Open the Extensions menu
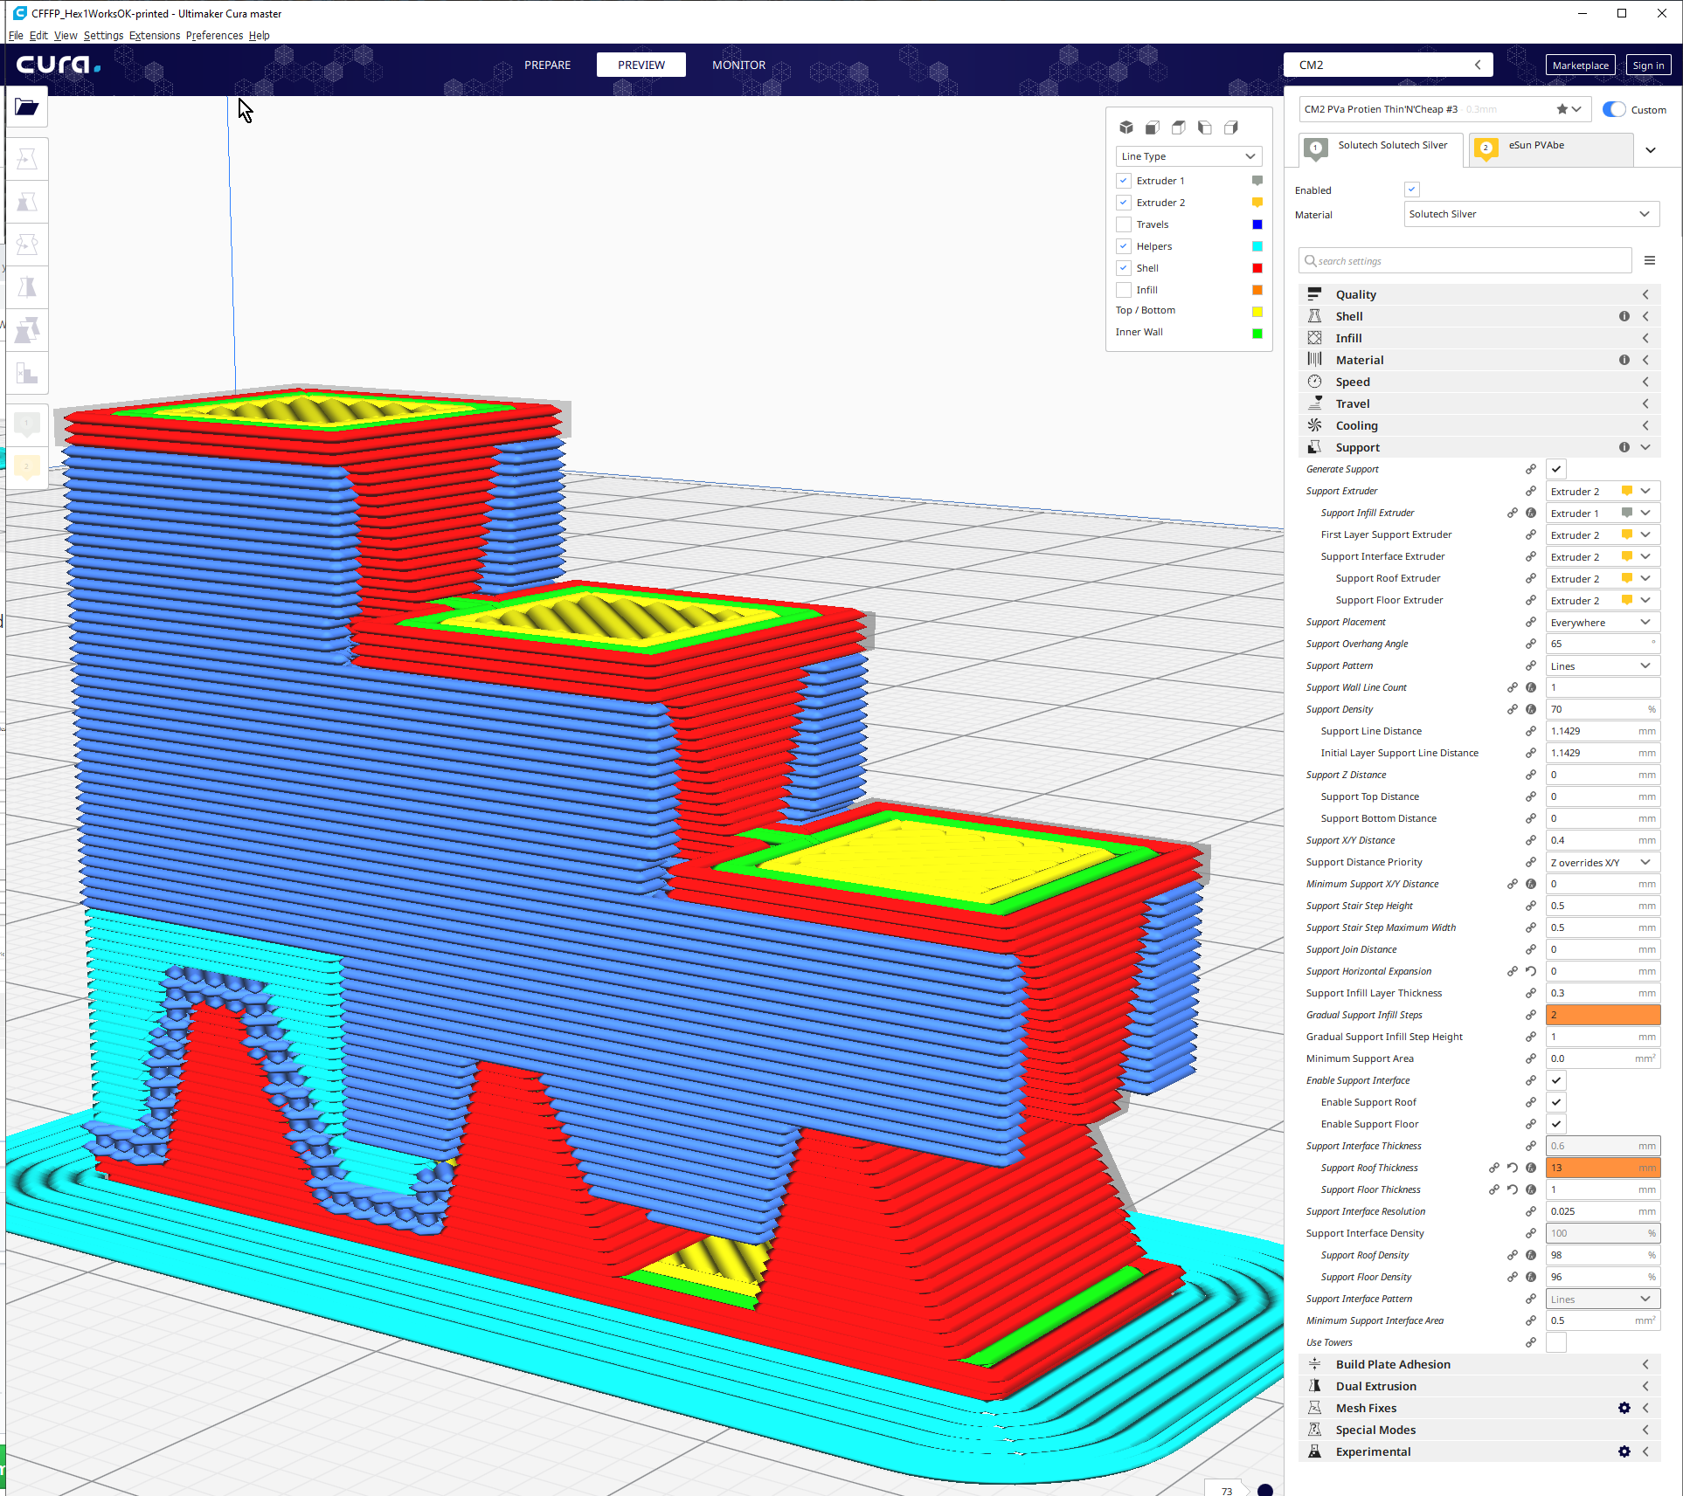 (155, 36)
